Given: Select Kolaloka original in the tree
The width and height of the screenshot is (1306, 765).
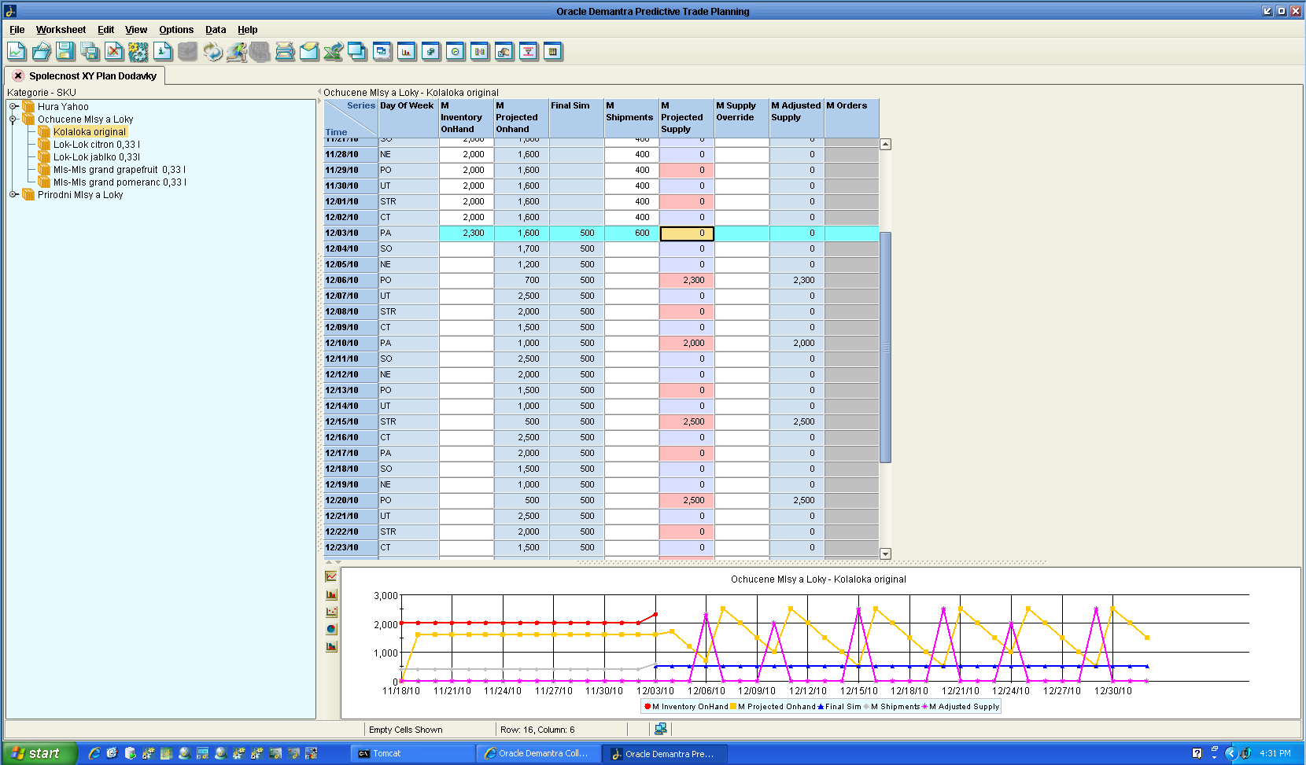Looking at the screenshot, I should (90, 132).
